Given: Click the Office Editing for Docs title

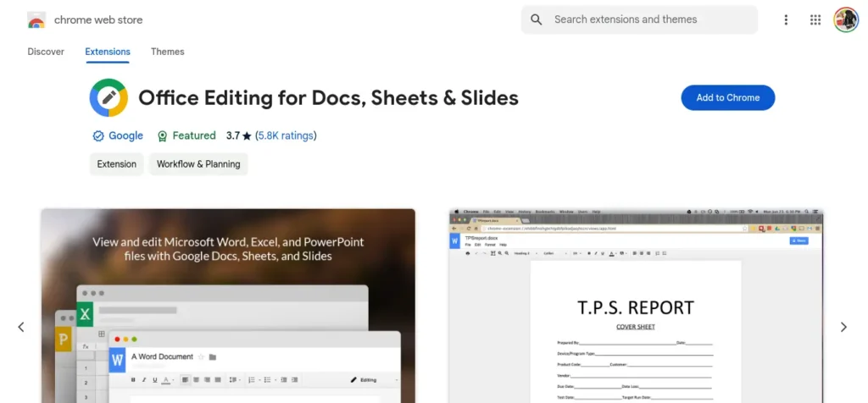Looking at the screenshot, I should (328, 98).
